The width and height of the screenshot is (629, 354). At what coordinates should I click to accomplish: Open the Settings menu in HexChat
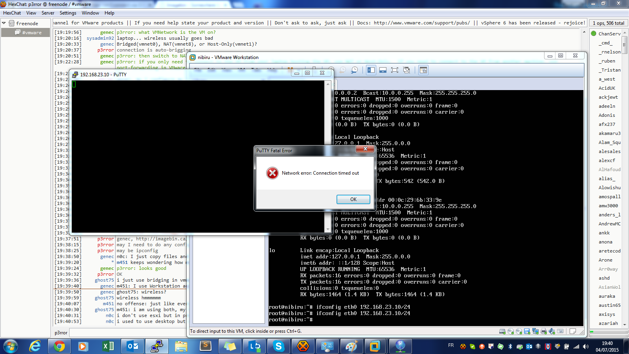[68, 13]
